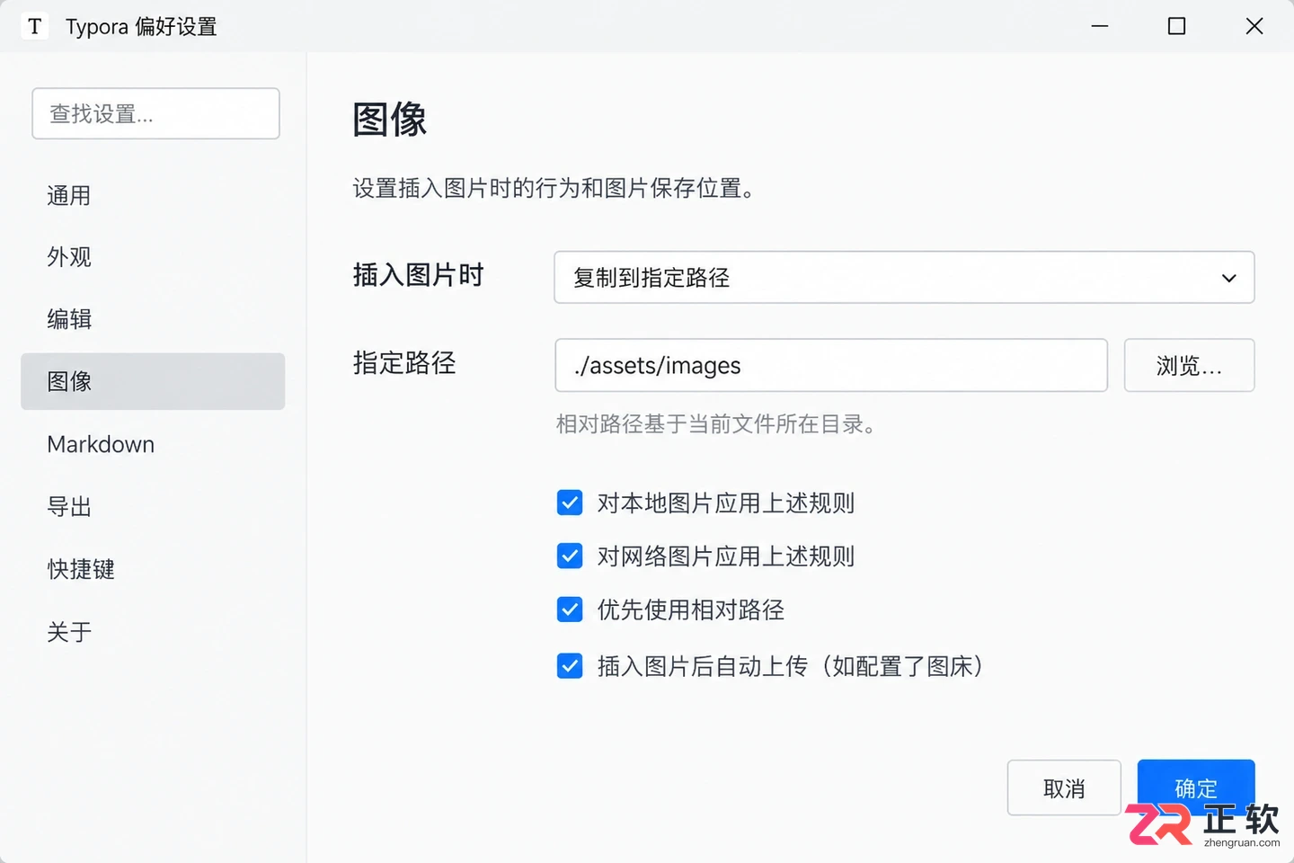Open the Markdown settings section
Viewport: 1294px width, 863px height.
point(153,444)
